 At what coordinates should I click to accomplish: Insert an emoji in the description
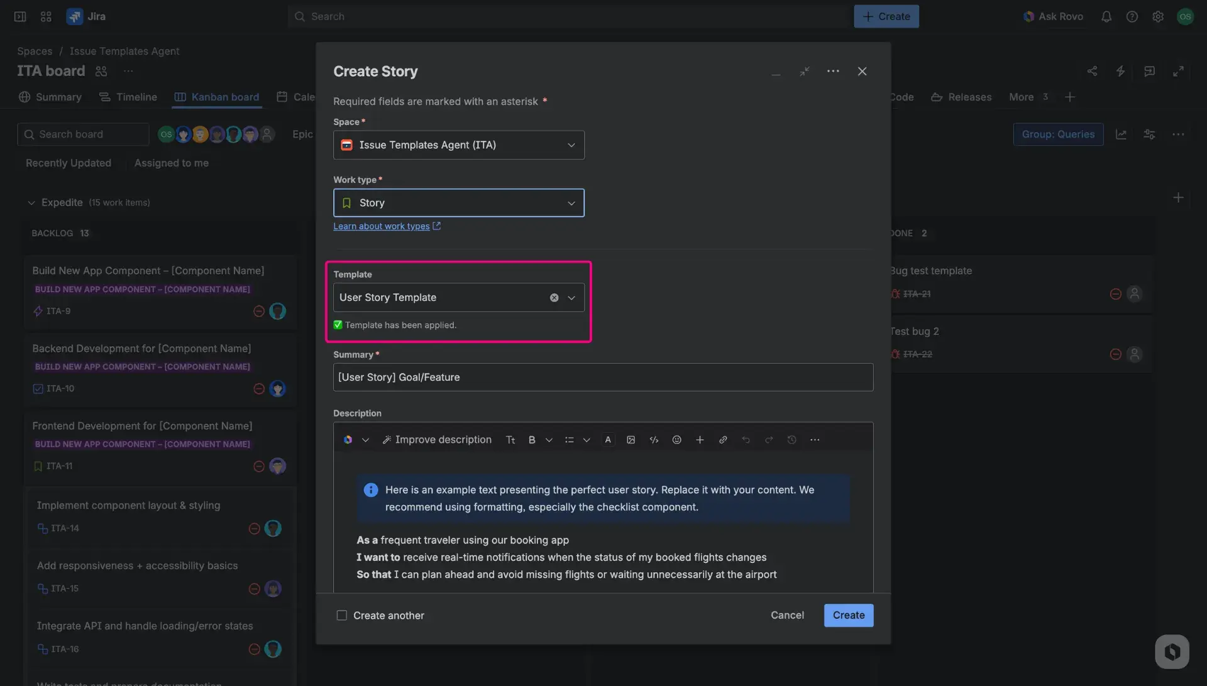coord(677,439)
